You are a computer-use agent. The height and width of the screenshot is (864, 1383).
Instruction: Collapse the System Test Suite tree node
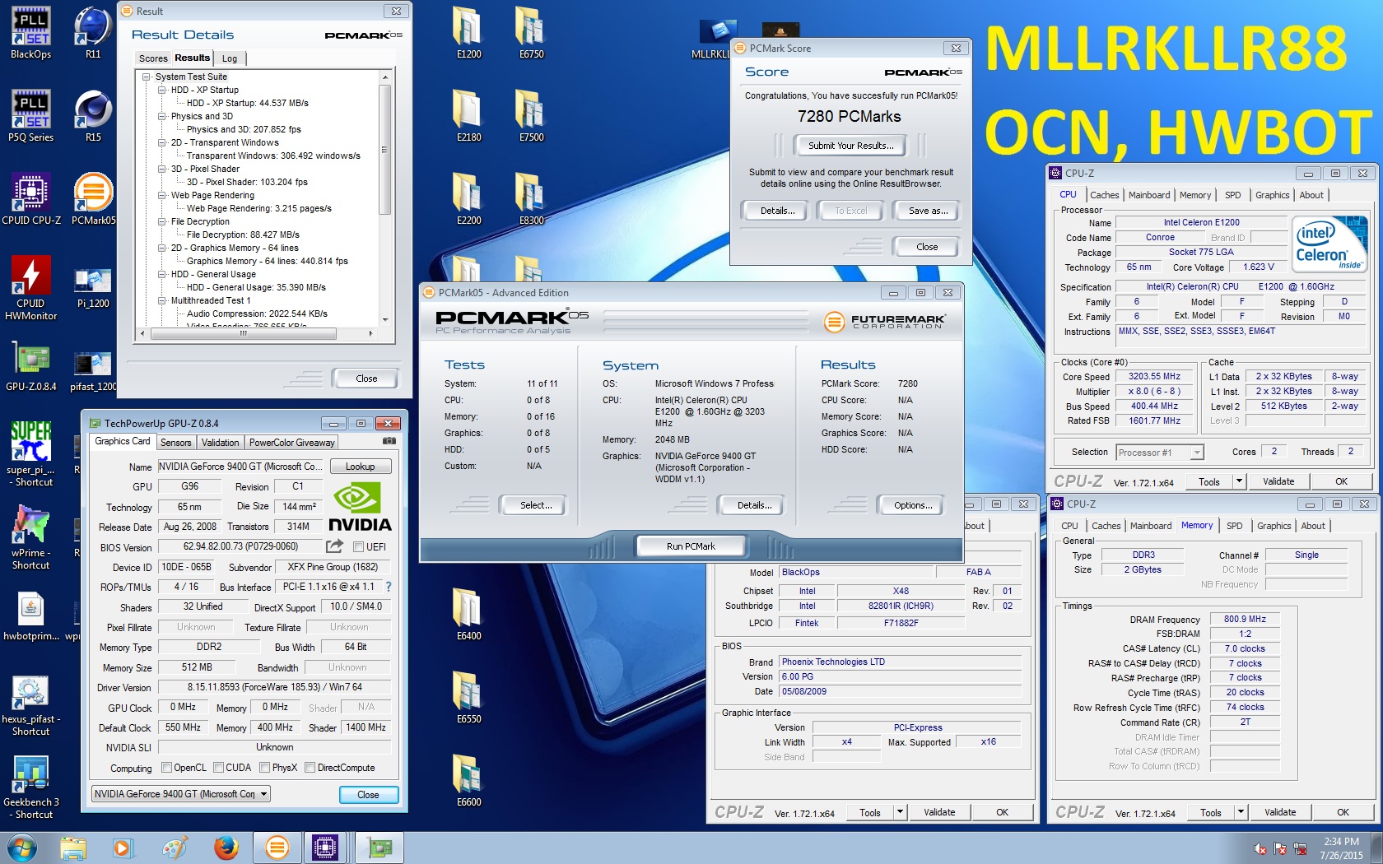tap(147, 77)
